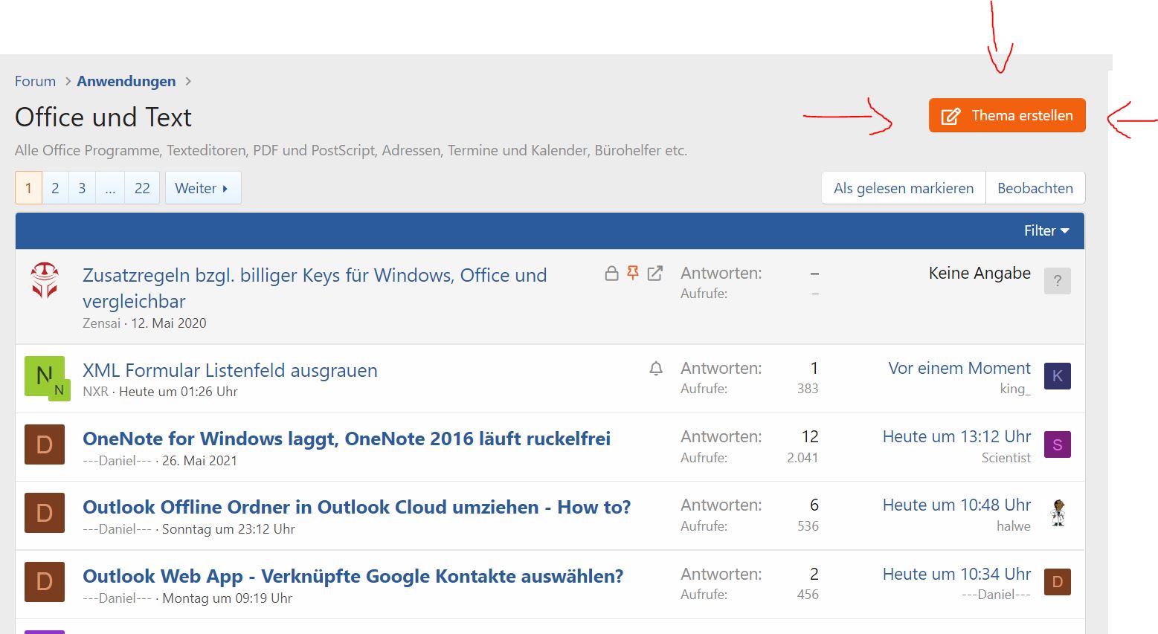Viewport: 1158px width, 634px height.
Task: Click the bell icon on XML Formular thread
Action: (x=656, y=369)
